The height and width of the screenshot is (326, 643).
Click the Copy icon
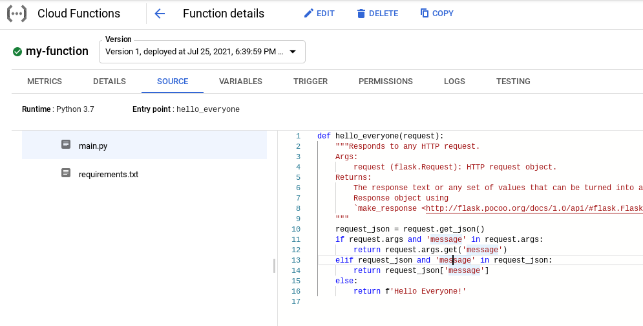(x=425, y=14)
